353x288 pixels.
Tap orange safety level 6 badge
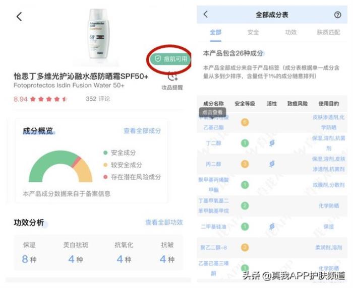245,122
